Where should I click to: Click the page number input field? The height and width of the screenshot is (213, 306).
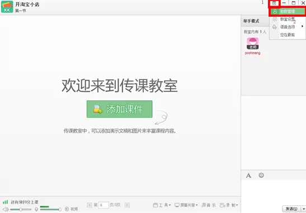coord(103,205)
